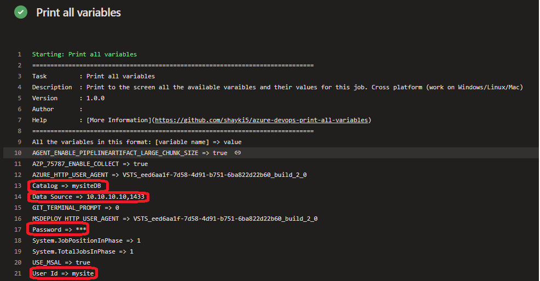540x281 pixels.
Task: Click the Version : 1.0.0 line
Action: coord(68,98)
